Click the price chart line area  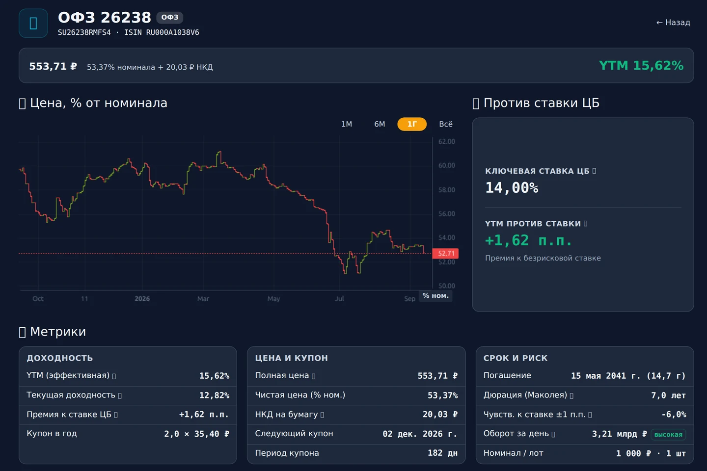click(225, 213)
